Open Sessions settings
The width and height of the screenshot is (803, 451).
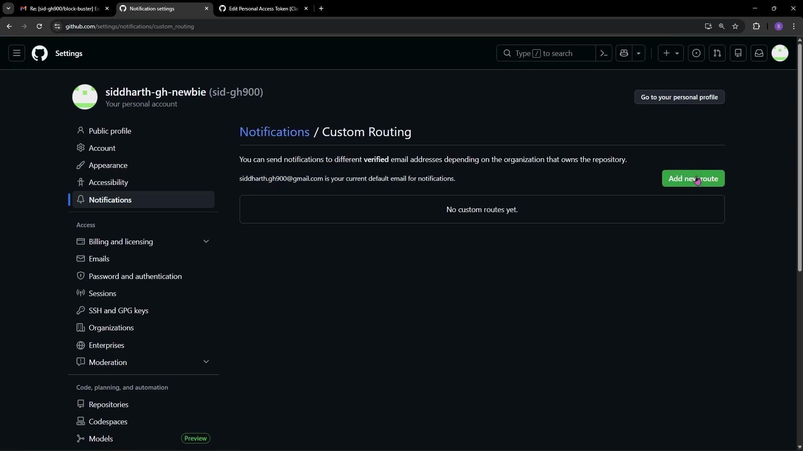coord(143,294)
